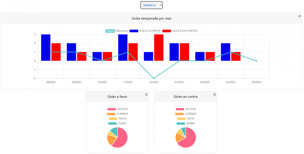This screenshot has height=154, width=304.
Task: Toggle ACCION legend in Goles en contra
Action: coord(186,109)
